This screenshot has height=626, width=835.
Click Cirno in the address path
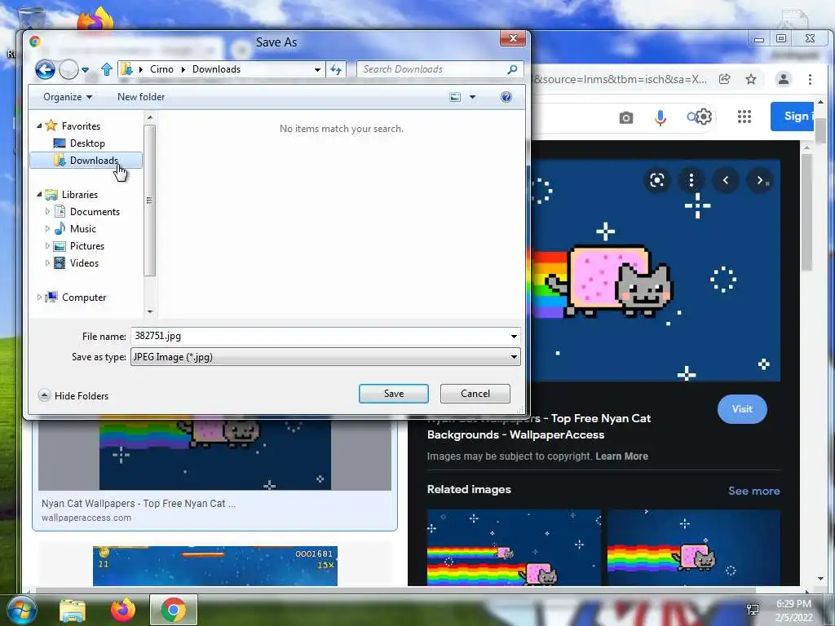[161, 69]
